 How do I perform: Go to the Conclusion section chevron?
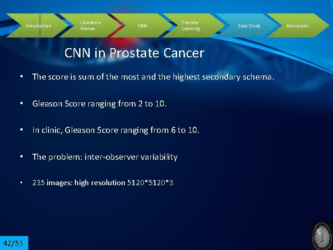[x=297, y=25]
